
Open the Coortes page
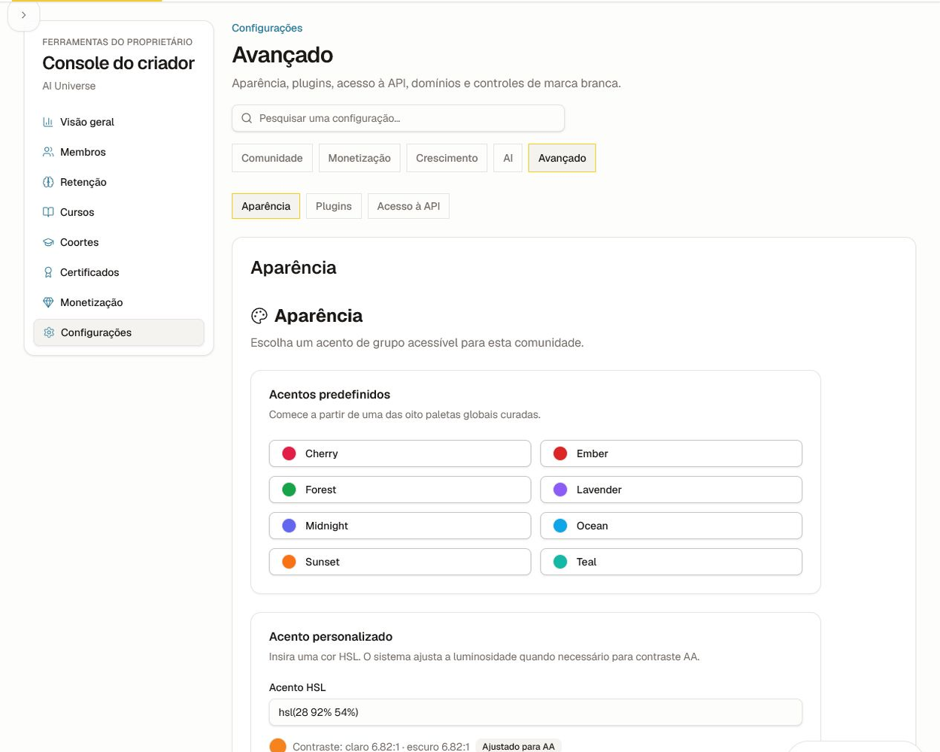119,242
